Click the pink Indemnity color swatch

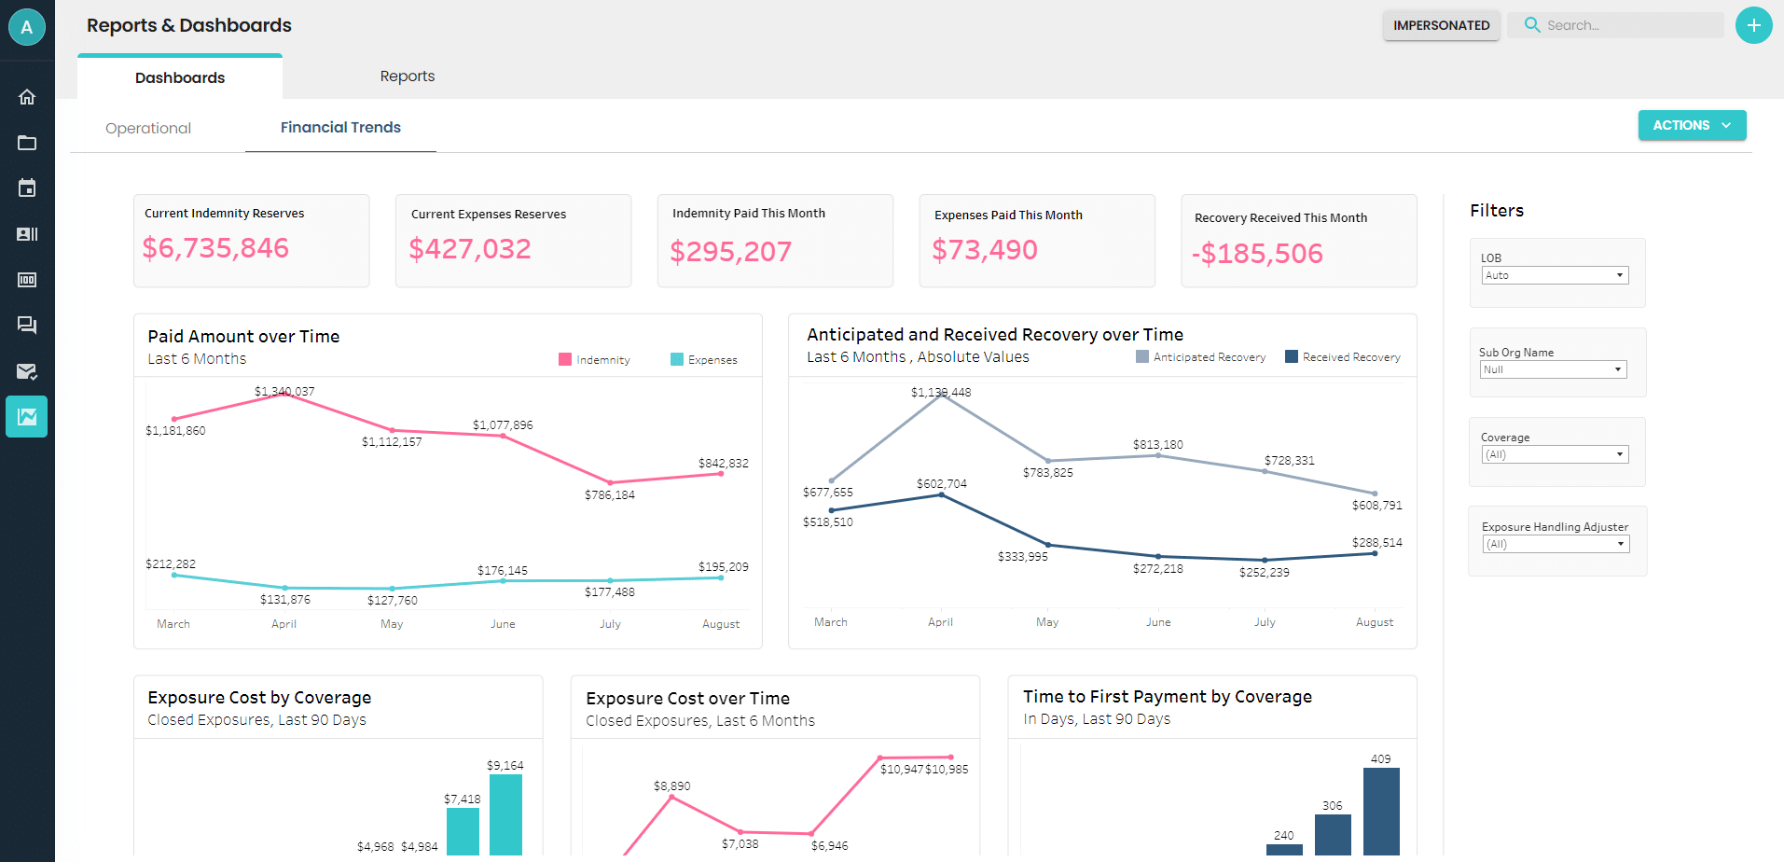[x=563, y=359]
